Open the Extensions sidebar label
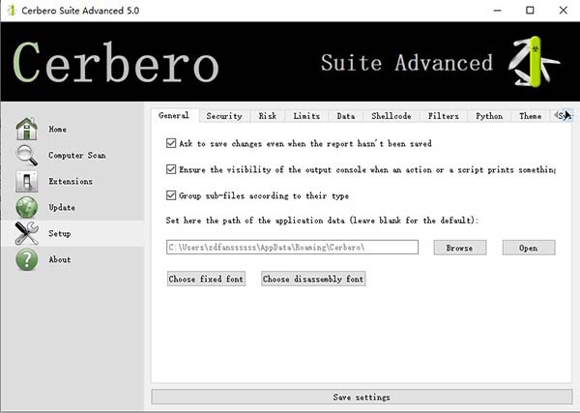The image size is (580, 413). coord(71,181)
